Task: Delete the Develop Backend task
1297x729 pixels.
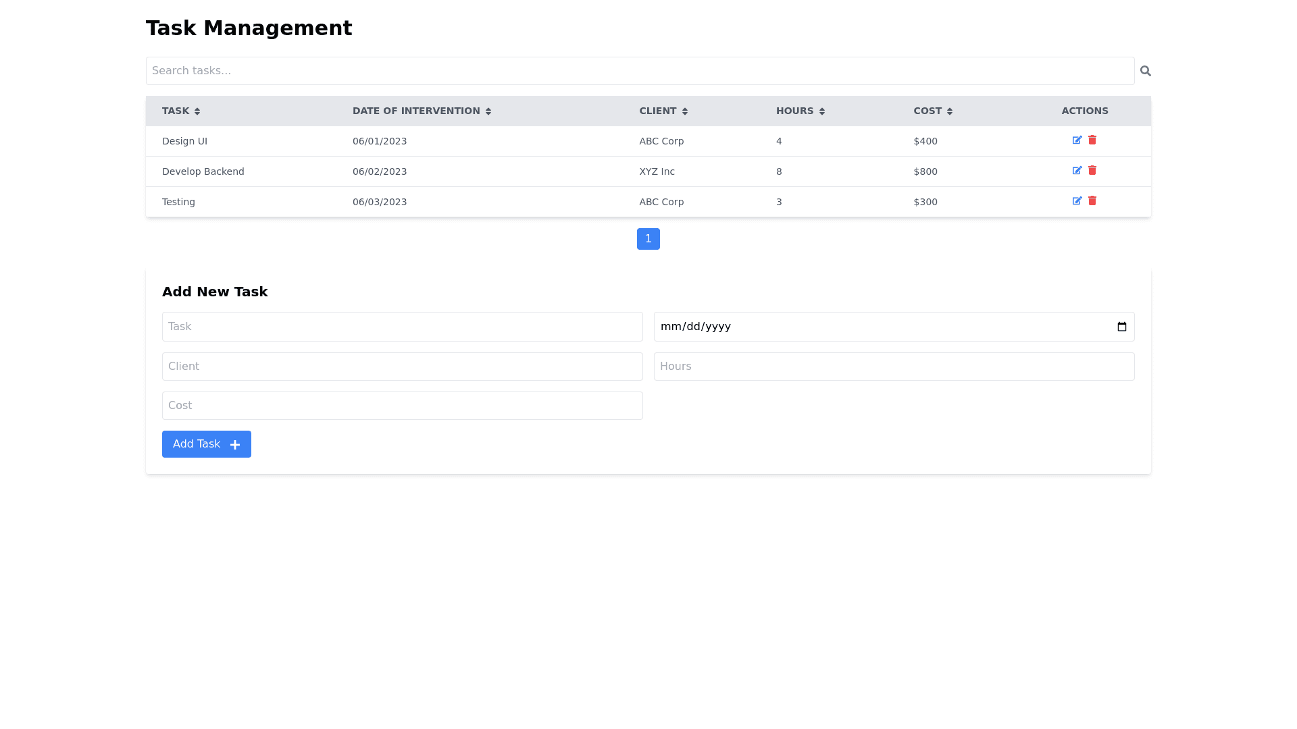Action: coord(1092,171)
